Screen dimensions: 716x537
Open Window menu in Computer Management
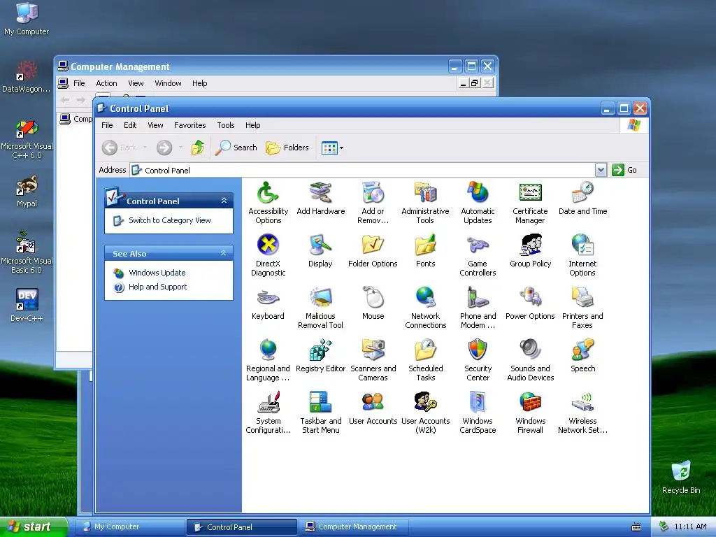pos(168,83)
